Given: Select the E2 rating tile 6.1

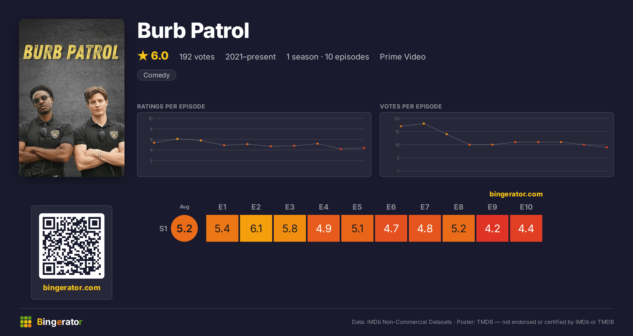Looking at the screenshot, I should 256,228.
